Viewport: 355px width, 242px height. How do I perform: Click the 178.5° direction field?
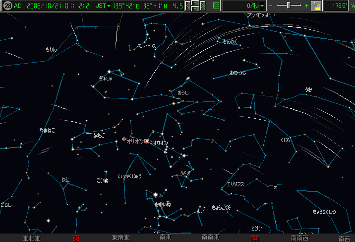pos(338,6)
